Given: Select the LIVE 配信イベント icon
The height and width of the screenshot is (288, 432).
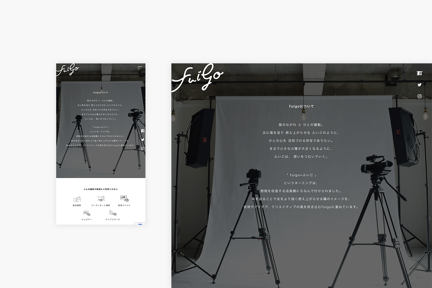Looking at the screenshot, I should (x=124, y=198).
